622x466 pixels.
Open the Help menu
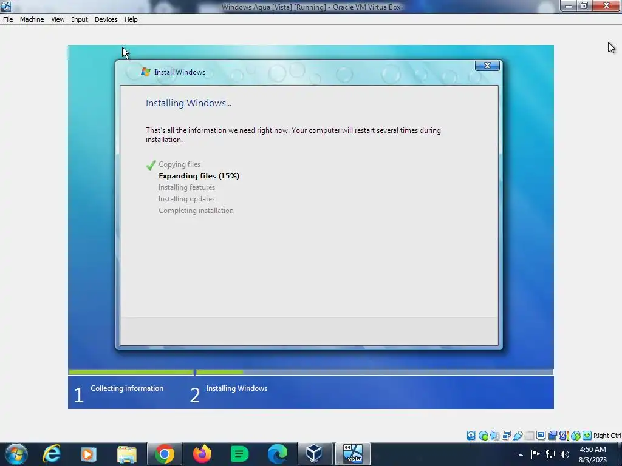[x=131, y=19]
